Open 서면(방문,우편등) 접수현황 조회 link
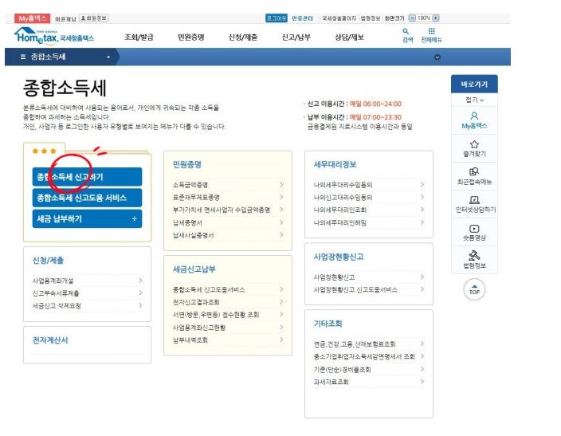This screenshot has width=561, height=436. point(216,314)
